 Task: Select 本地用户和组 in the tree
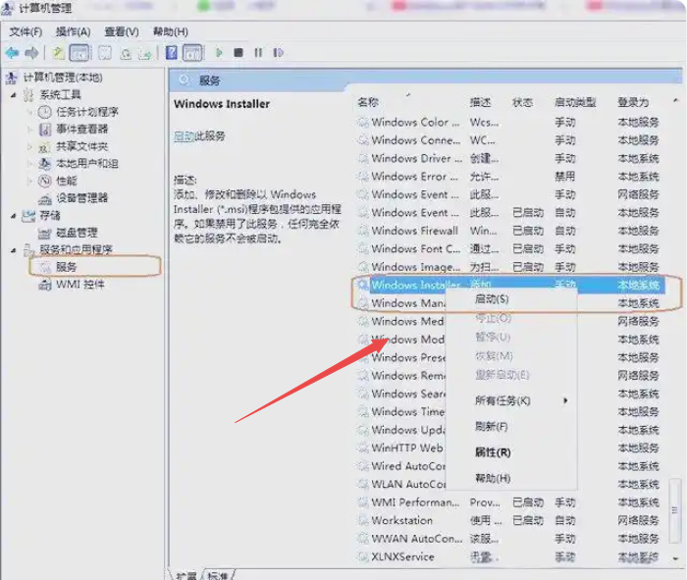(87, 164)
